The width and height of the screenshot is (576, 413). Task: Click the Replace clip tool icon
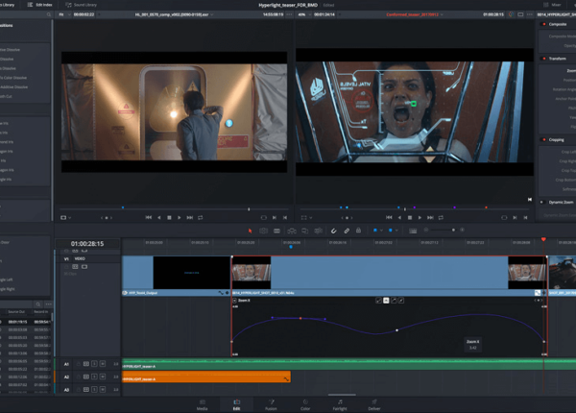click(x=319, y=231)
